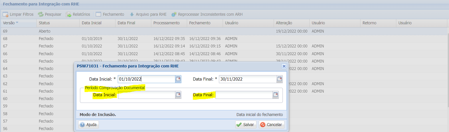Sort by Processamento column header
The height and width of the screenshot is (132, 449).
[169, 23]
